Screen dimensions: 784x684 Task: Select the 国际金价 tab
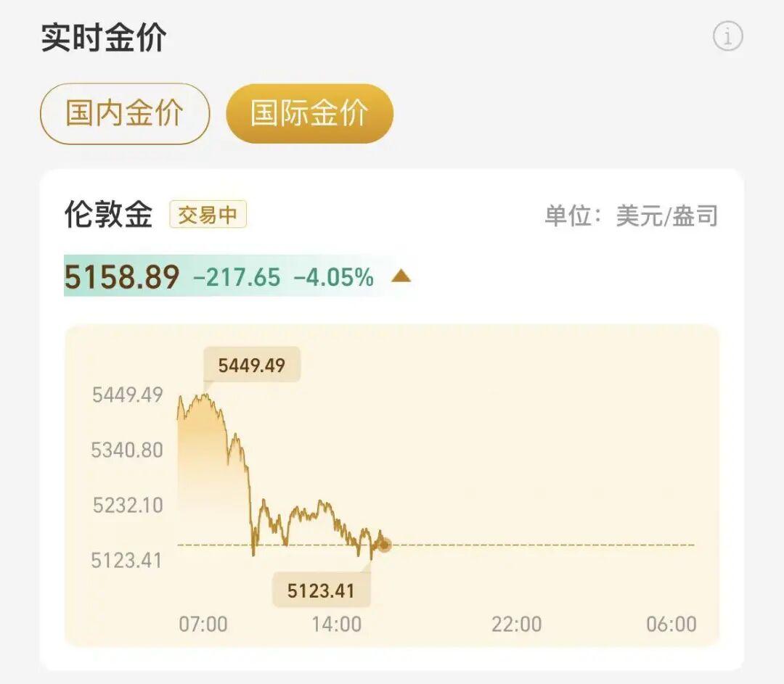[x=309, y=114]
